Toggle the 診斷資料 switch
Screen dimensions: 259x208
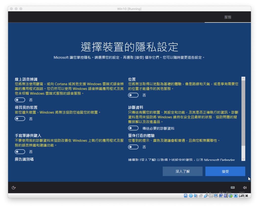133,128
